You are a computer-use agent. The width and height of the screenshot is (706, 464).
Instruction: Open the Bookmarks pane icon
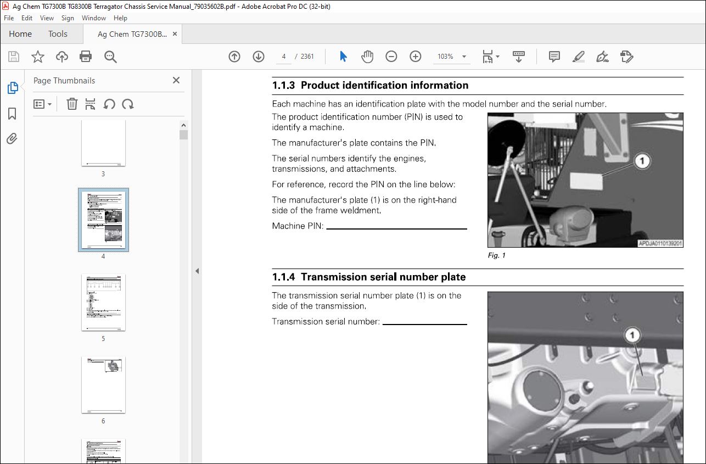pyautogui.click(x=12, y=114)
